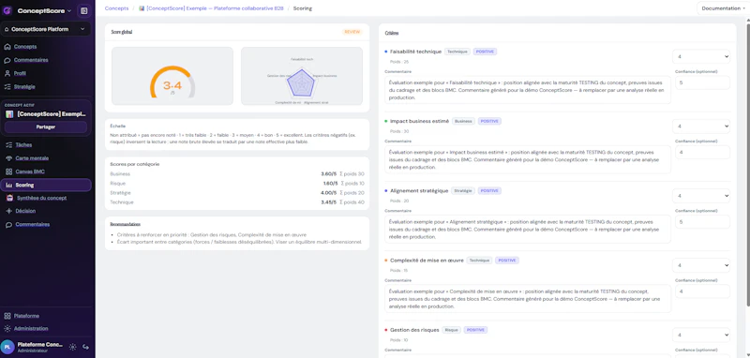Select the Risque 1.60/5 category row
The height and width of the screenshot is (358, 750).
(x=237, y=184)
